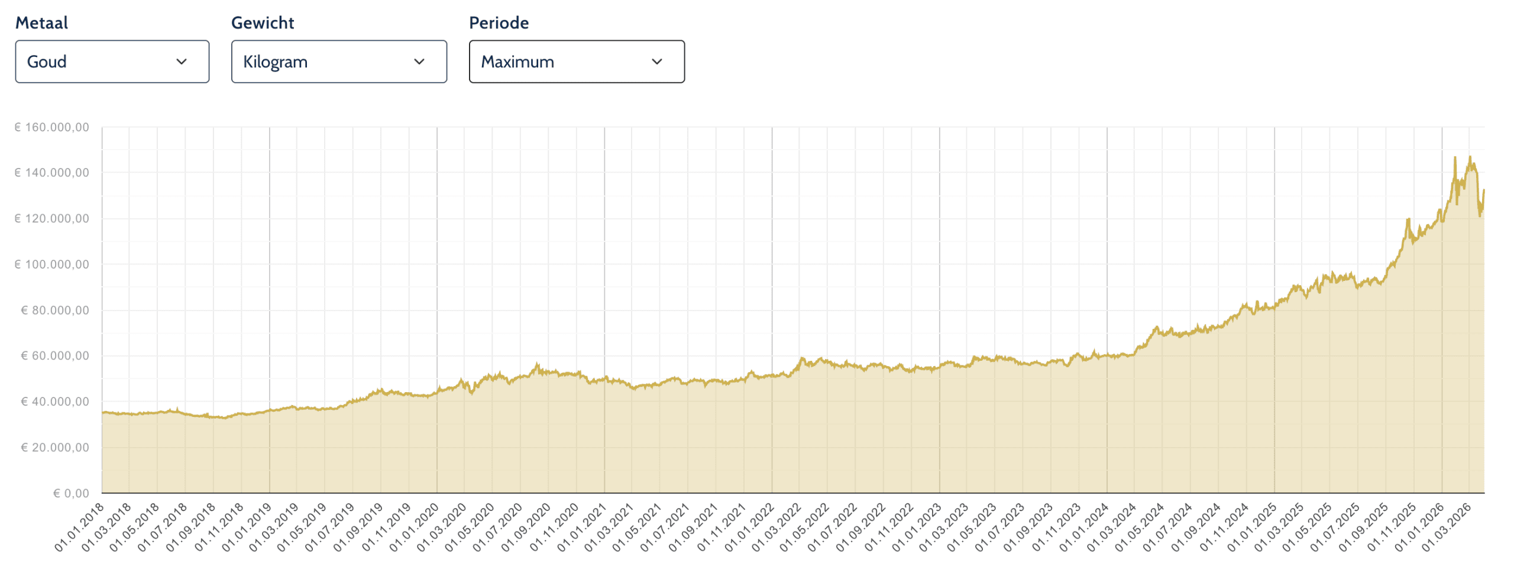Select the € 100.000,00 y-axis label
The image size is (1514, 566).
coord(52,264)
